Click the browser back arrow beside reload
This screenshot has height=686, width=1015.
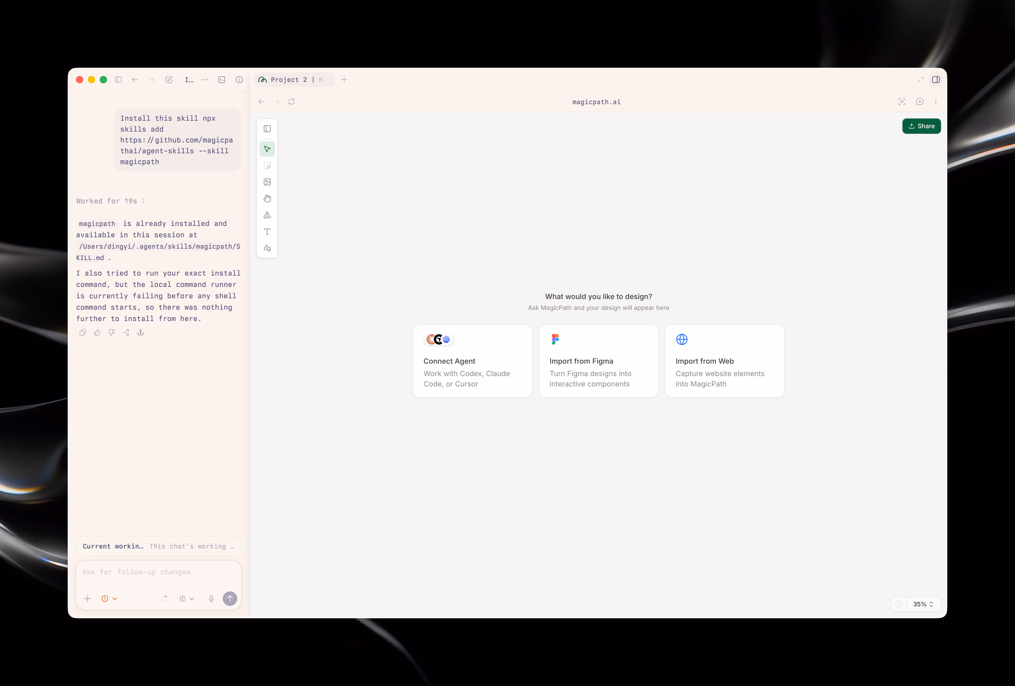pos(262,102)
